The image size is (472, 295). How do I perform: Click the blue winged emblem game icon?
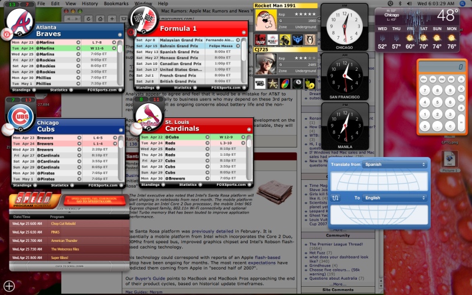(x=298, y=40)
